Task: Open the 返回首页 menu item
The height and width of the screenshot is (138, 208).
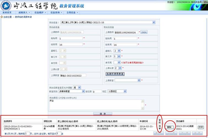Action: click(x=7, y=12)
